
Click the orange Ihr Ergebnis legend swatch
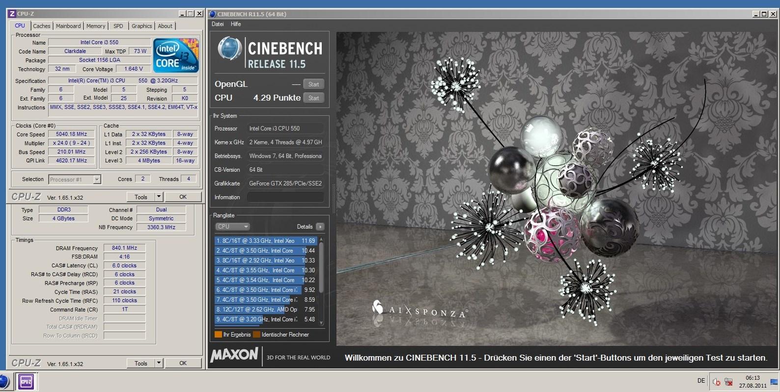pyautogui.click(x=218, y=335)
